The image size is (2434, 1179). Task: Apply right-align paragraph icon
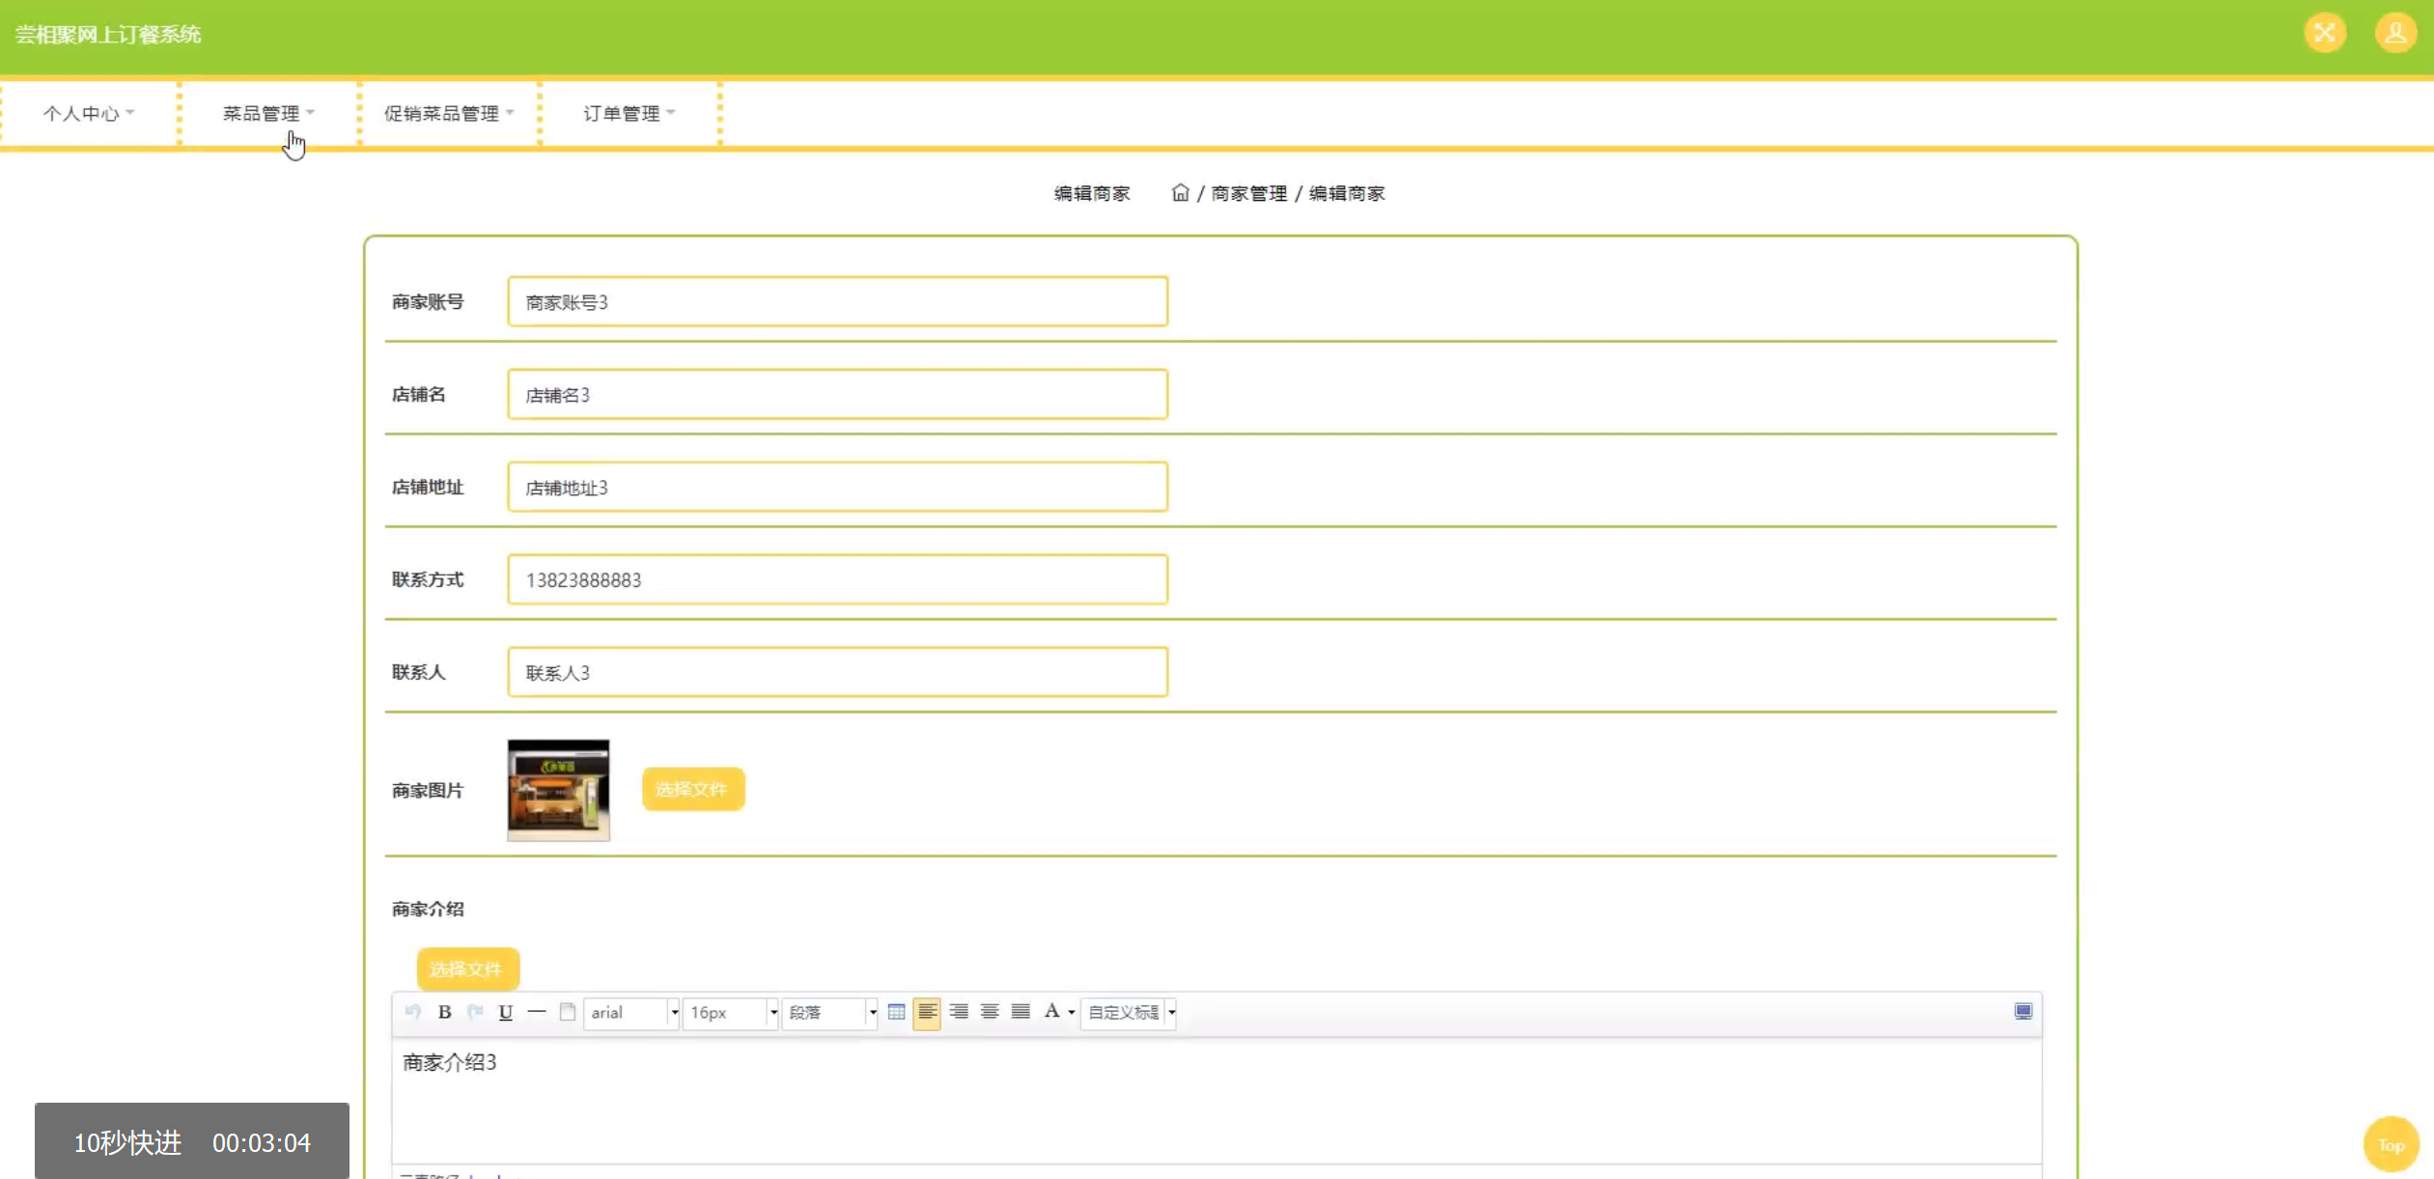959,1012
